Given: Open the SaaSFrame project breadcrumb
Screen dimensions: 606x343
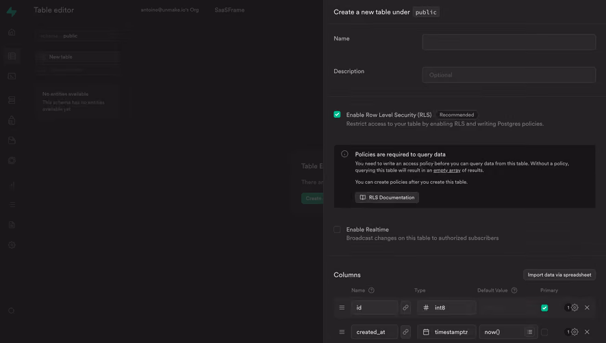Looking at the screenshot, I should pos(229,10).
